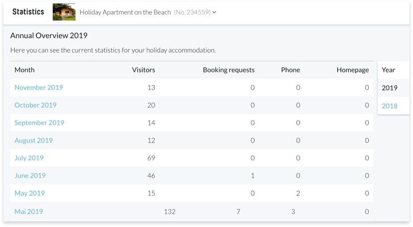
Task: Click the holiday apartment thumbnail image
Action: coord(64,12)
